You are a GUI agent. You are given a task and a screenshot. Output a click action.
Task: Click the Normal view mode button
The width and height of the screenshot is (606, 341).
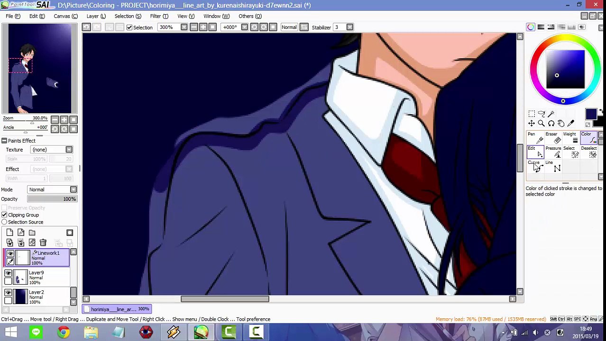pyautogui.click(x=289, y=27)
